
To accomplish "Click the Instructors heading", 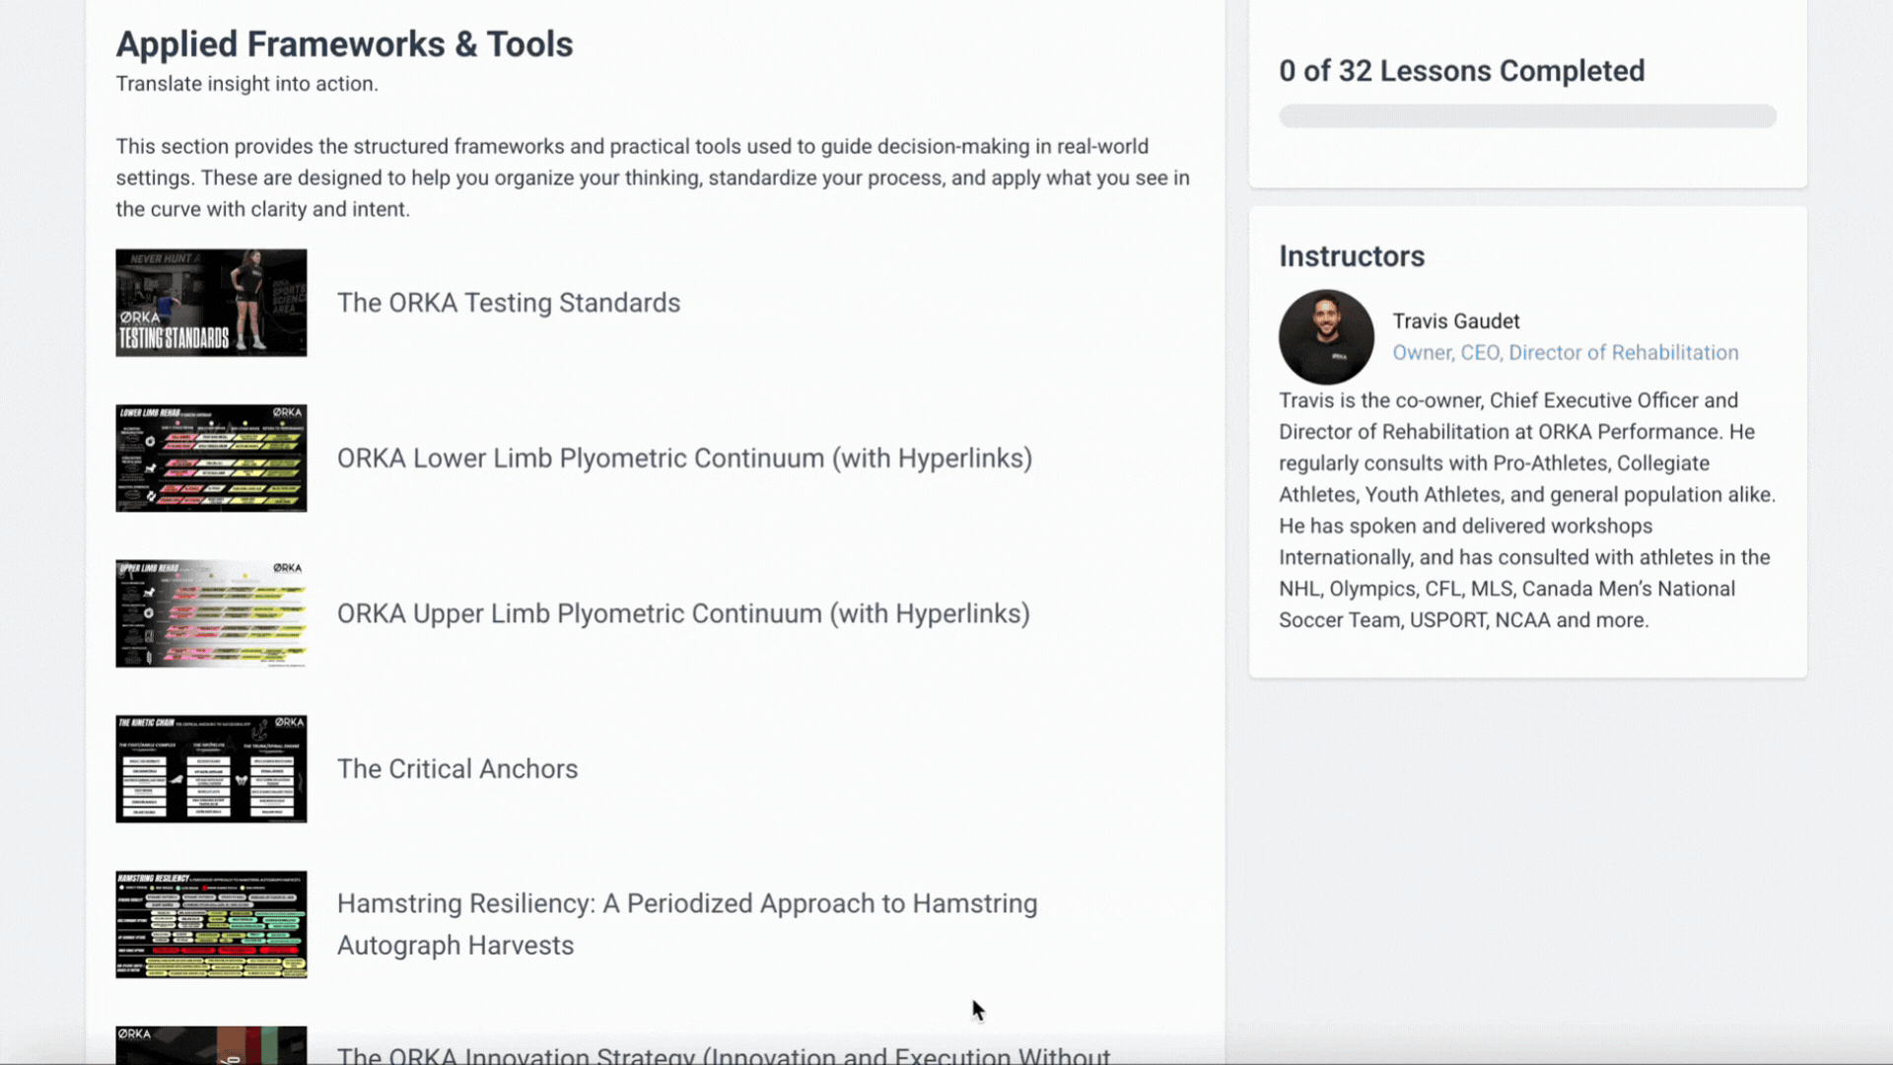I will click(1351, 256).
